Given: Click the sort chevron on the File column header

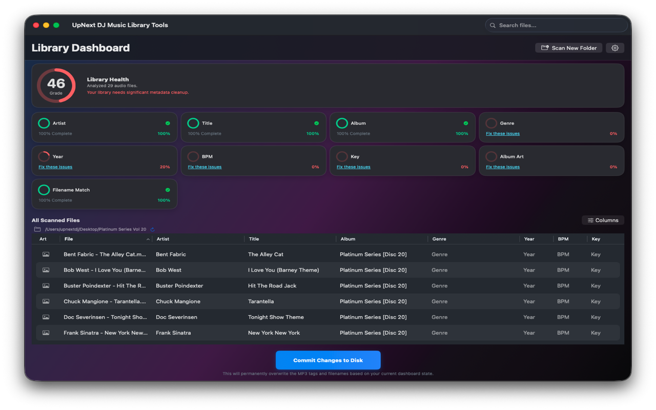Looking at the screenshot, I should point(148,239).
